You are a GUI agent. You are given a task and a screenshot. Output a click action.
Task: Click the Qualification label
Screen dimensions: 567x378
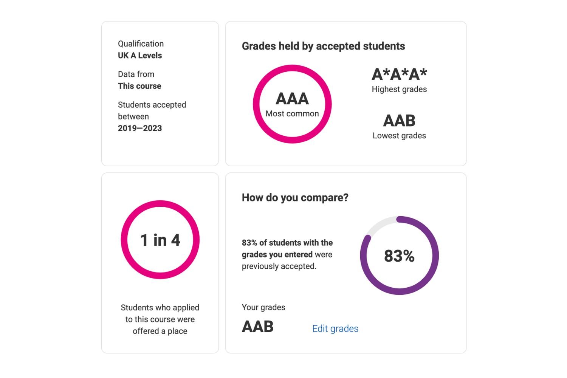[141, 43]
